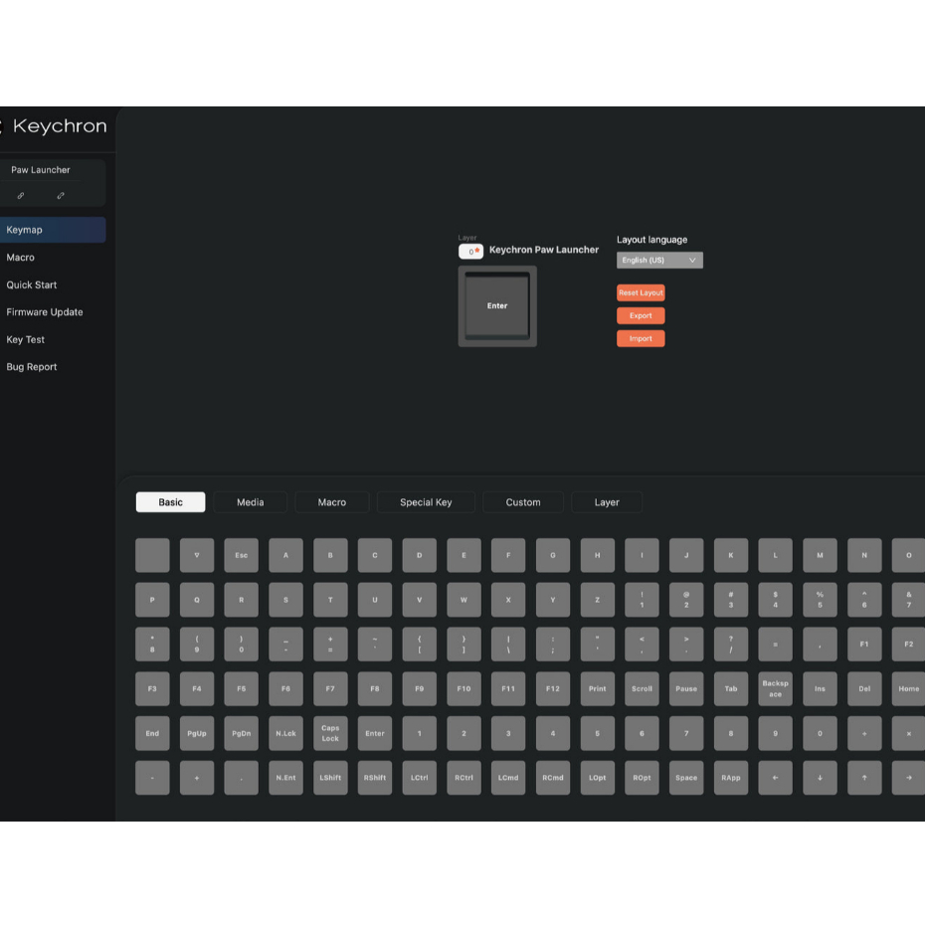Open the Key Test page

(x=26, y=339)
